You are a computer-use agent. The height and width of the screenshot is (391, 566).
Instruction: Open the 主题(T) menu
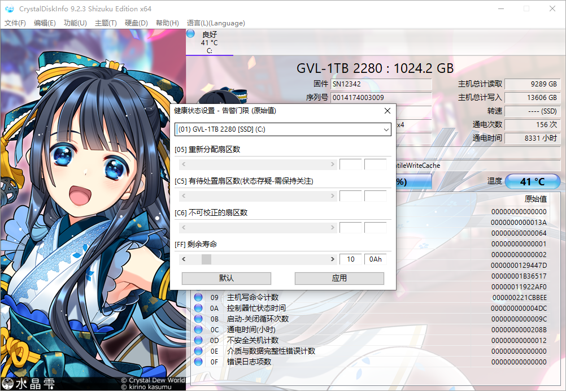[x=106, y=23]
